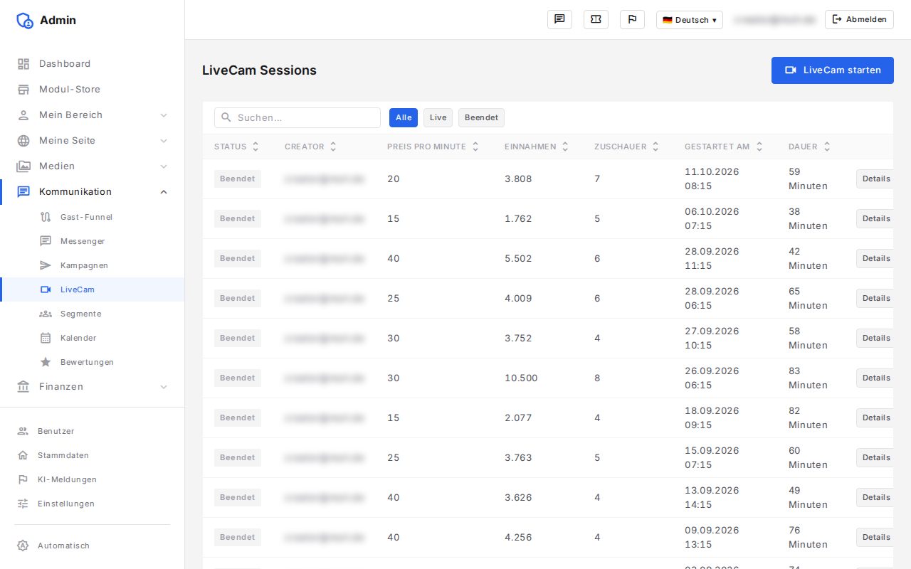Sort by the Dauer column
Viewport: 911px width, 569px height.
(x=810, y=147)
